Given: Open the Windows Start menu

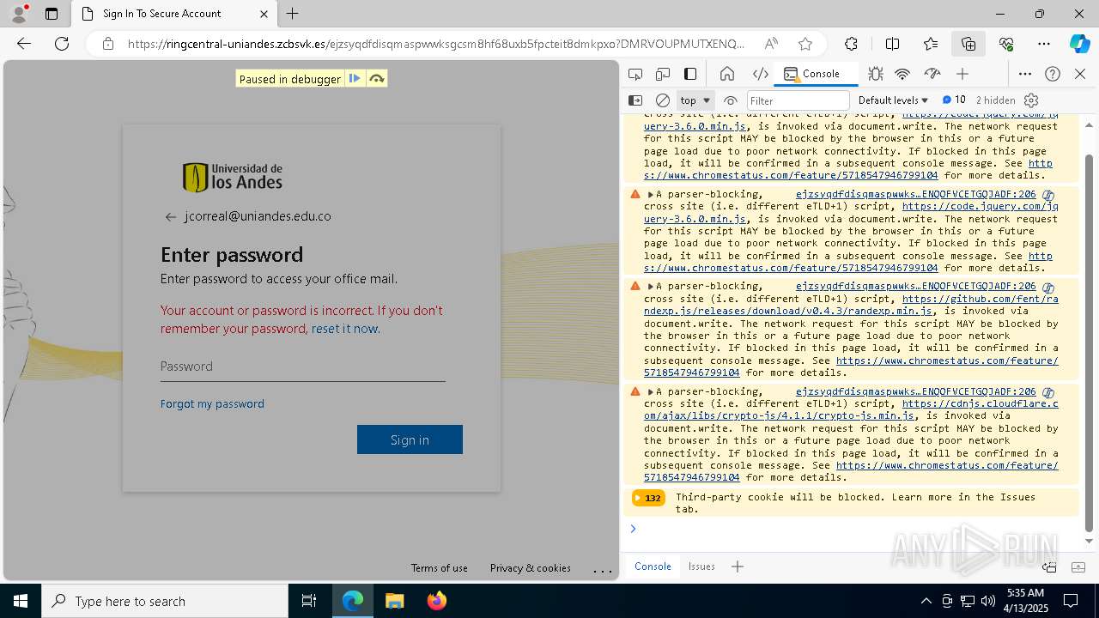Looking at the screenshot, I should coord(21,601).
